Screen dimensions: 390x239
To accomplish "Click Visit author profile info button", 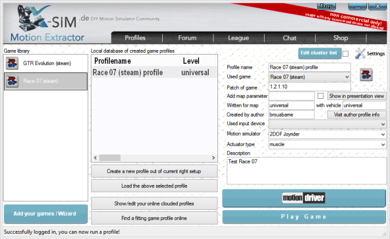I will click(357, 114).
